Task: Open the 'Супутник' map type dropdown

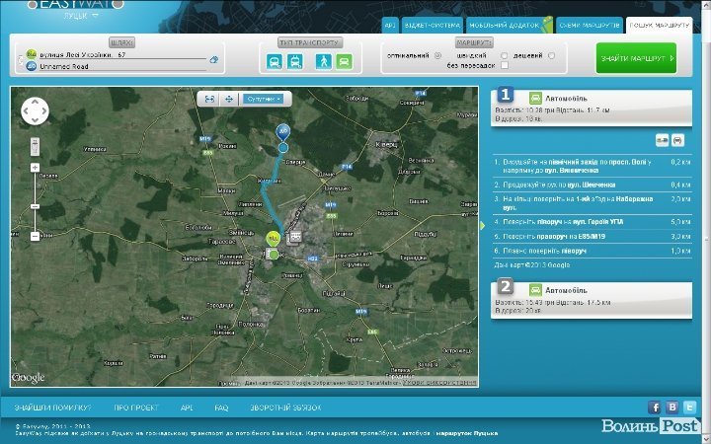Action: pos(263,99)
